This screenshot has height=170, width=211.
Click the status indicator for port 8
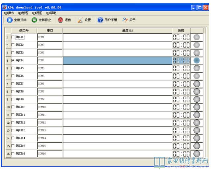pyautogui.click(x=196, y=91)
